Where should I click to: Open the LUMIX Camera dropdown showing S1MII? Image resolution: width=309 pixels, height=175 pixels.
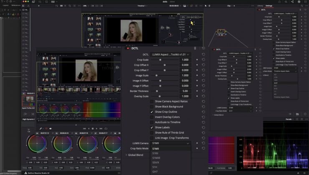tap(171, 143)
